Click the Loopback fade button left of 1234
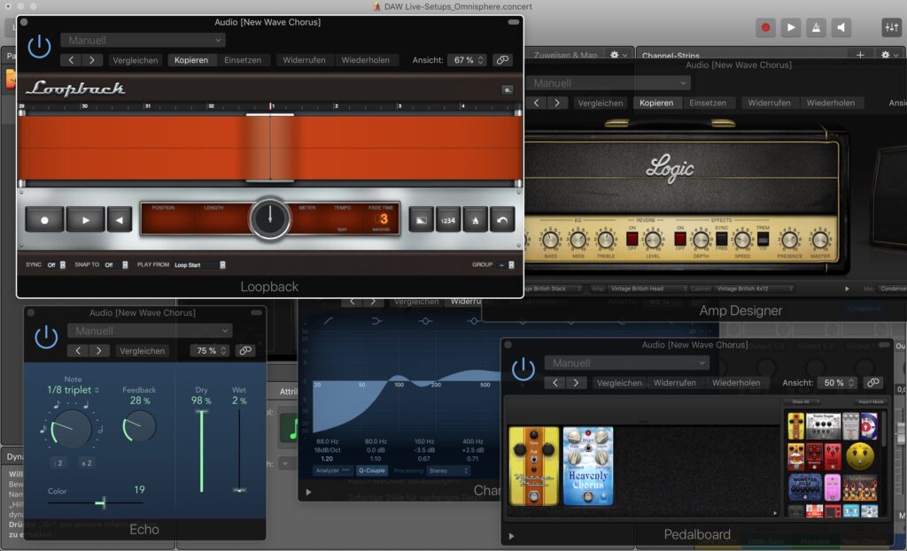This screenshot has height=551, width=907. (x=421, y=220)
